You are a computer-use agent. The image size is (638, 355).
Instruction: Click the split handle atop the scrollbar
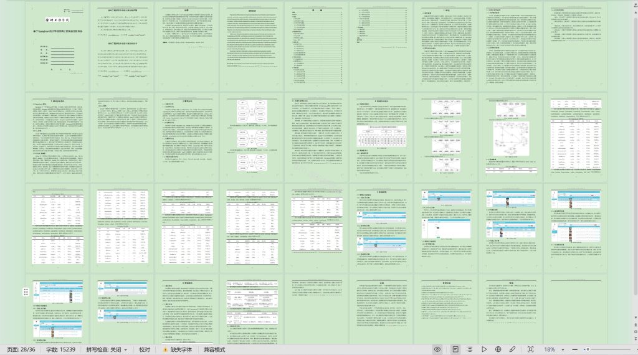(636, 4)
